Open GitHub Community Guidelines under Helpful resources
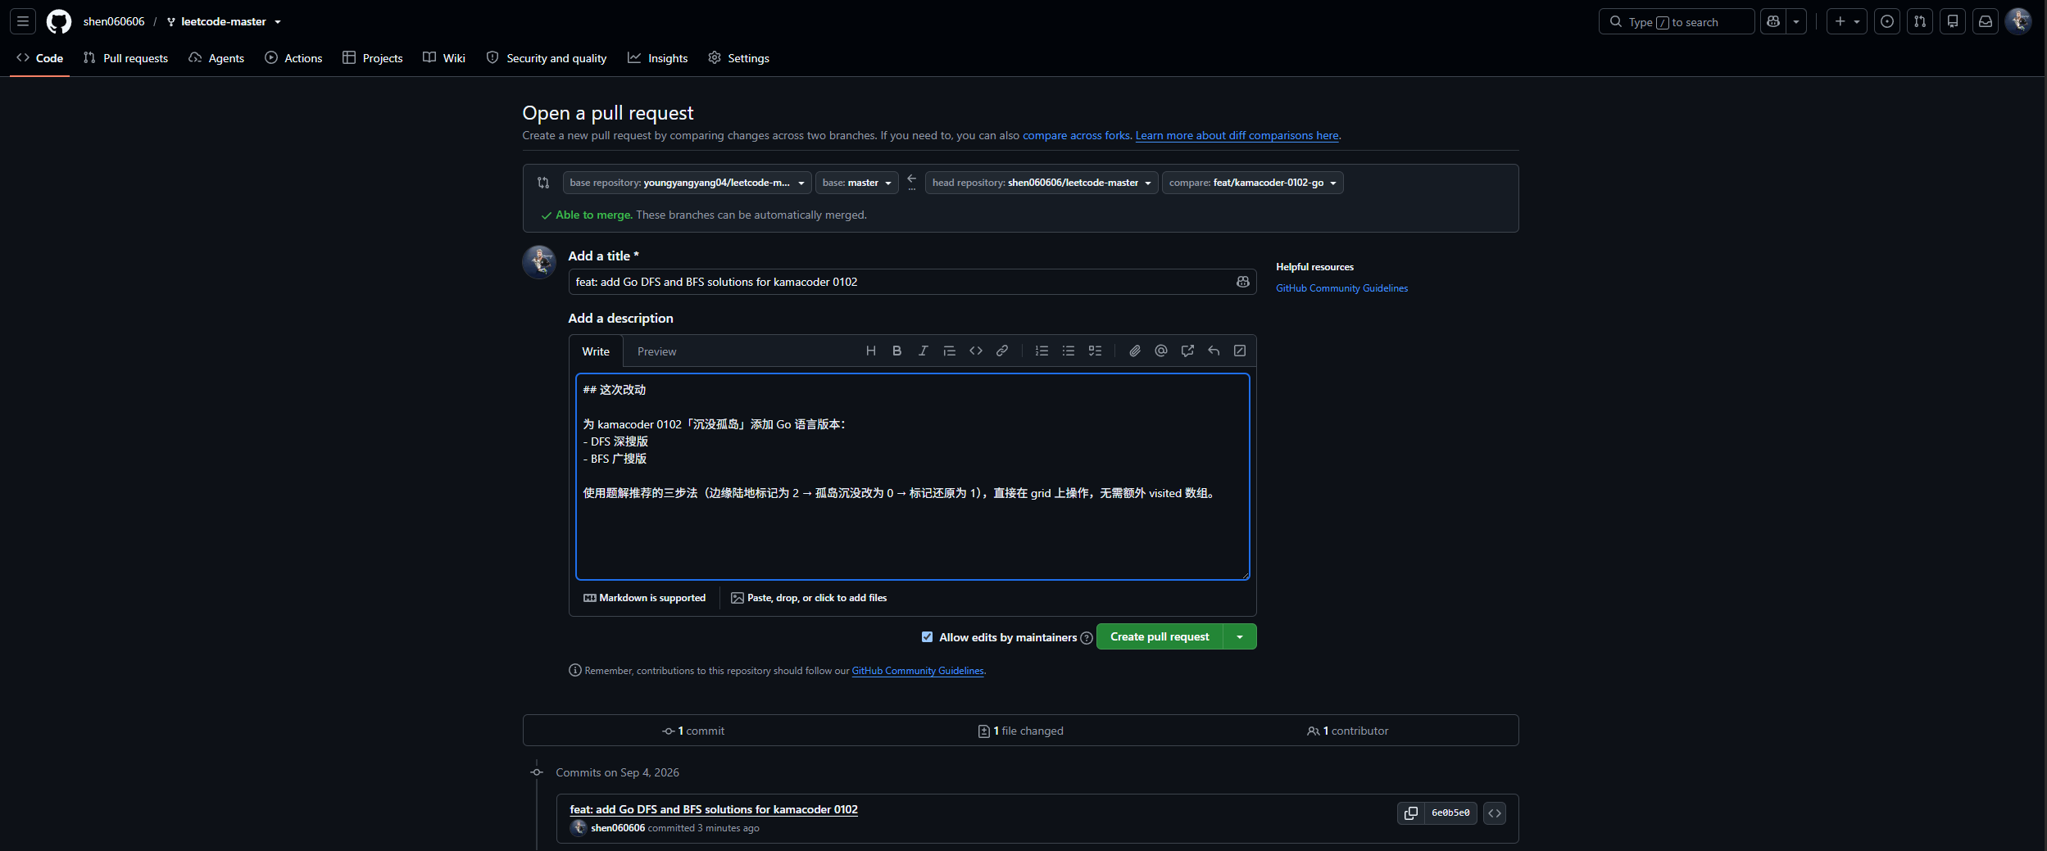This screenshot has height=851, width=2047. [1341, 288]
